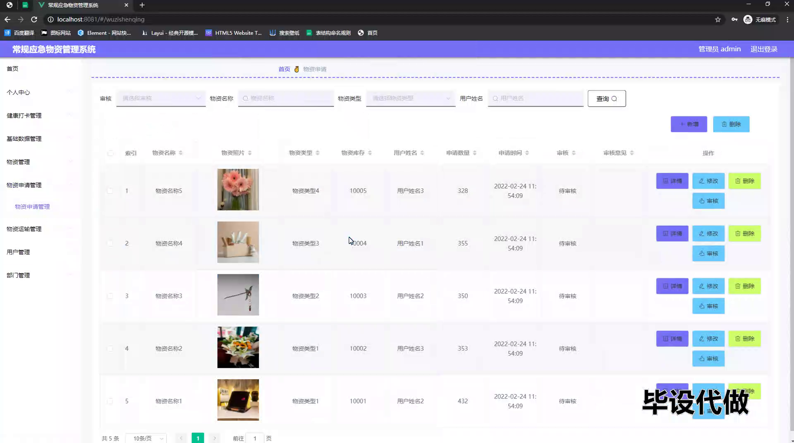Check the row for 物资名称2

(x=110, y=348)
